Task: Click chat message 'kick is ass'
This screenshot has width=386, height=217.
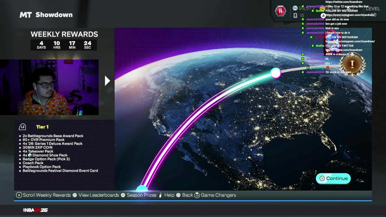Action: pos(332,28)
